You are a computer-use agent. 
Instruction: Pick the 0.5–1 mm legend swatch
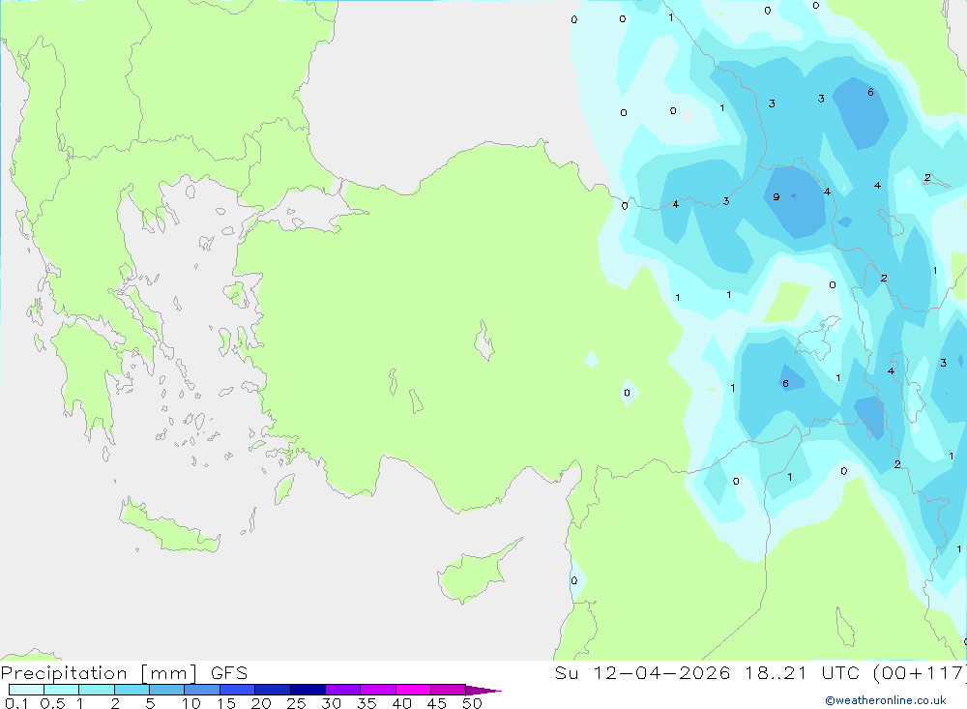61,690
